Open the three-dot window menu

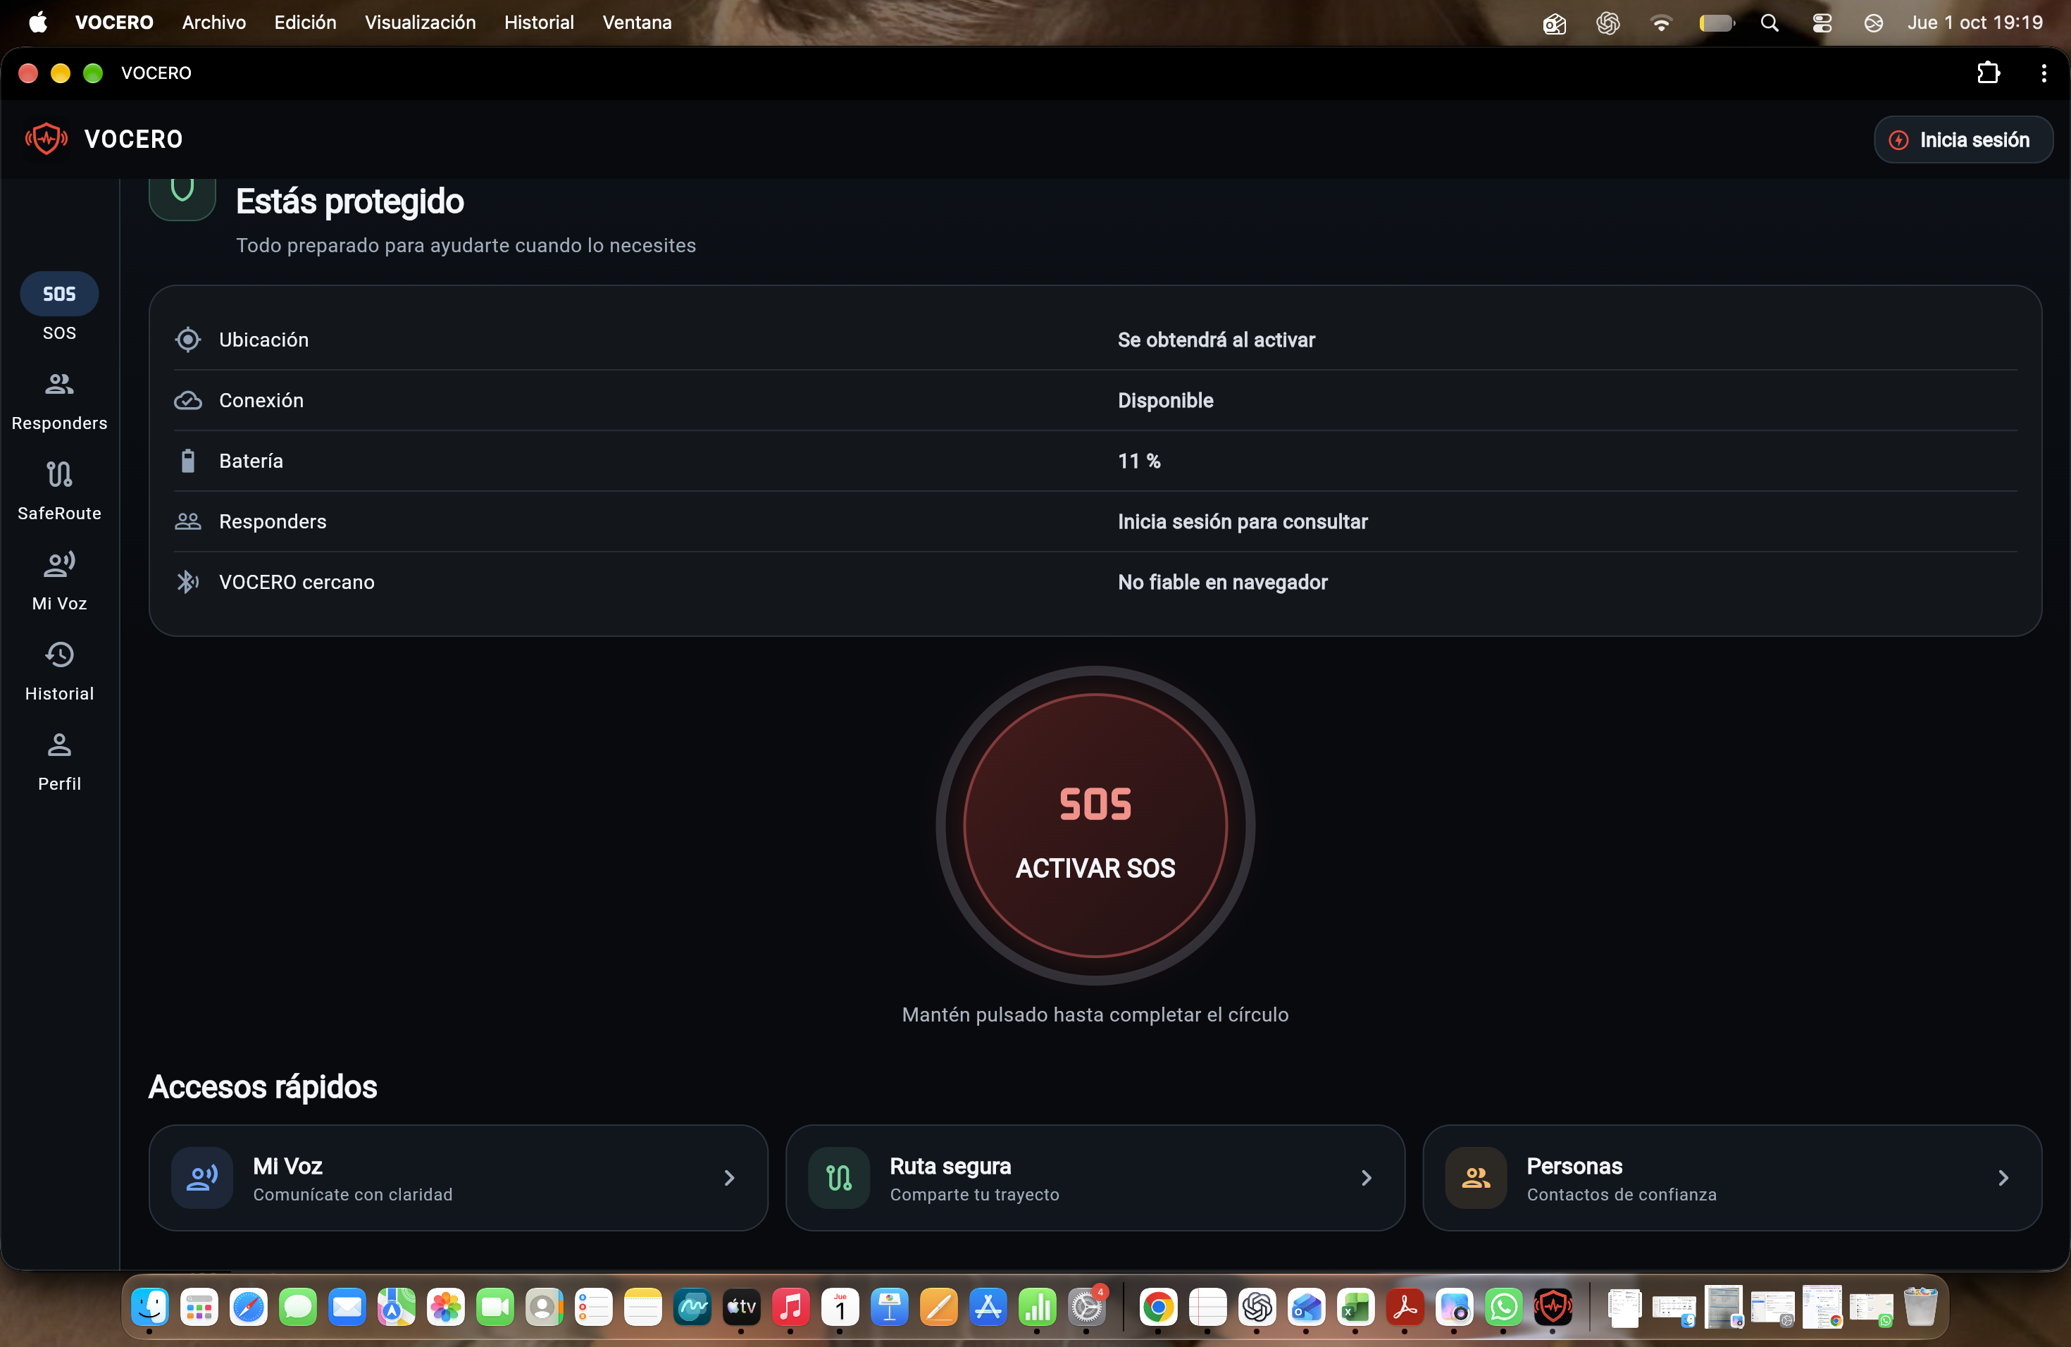tap(2043, 73)
